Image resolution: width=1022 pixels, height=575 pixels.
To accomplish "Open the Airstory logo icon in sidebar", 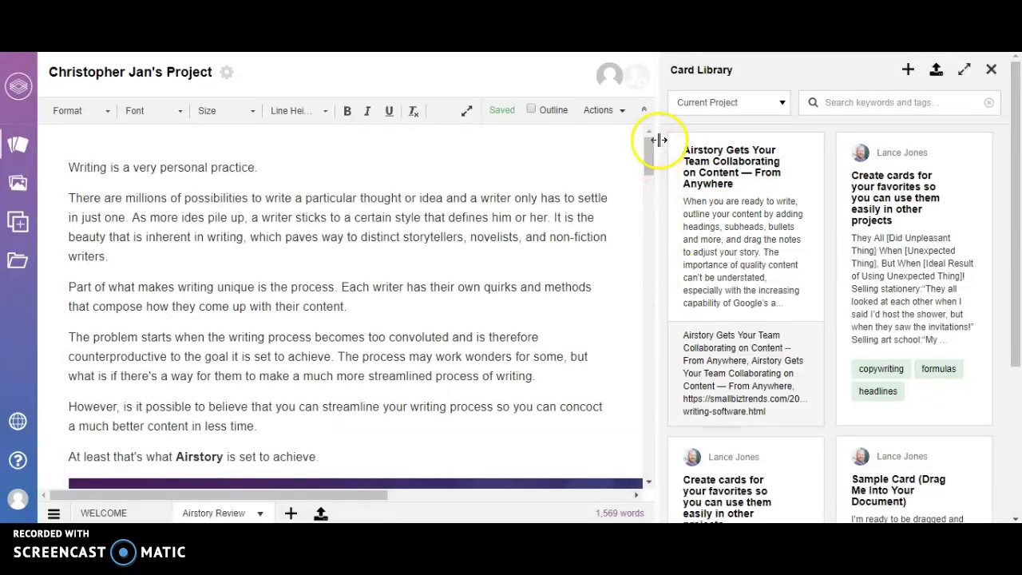I will (x=18, y=86).
